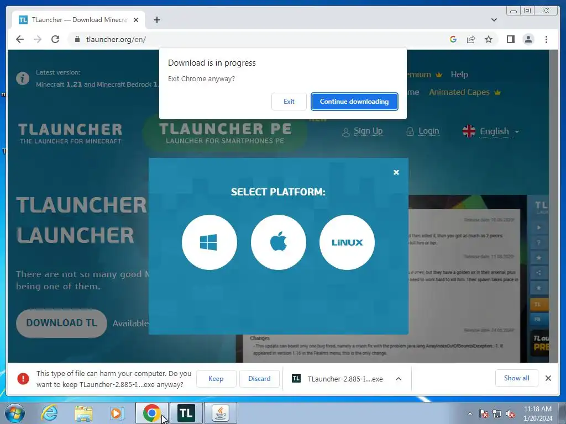Screen dimensions: 566x424
Task: Open TLauncher PE smartphone launcher
Action: click(225, 132)
